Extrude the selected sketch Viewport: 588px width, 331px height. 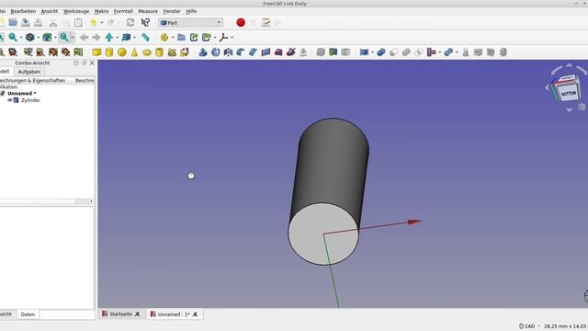pyautogui.click(x=203, y=52)
